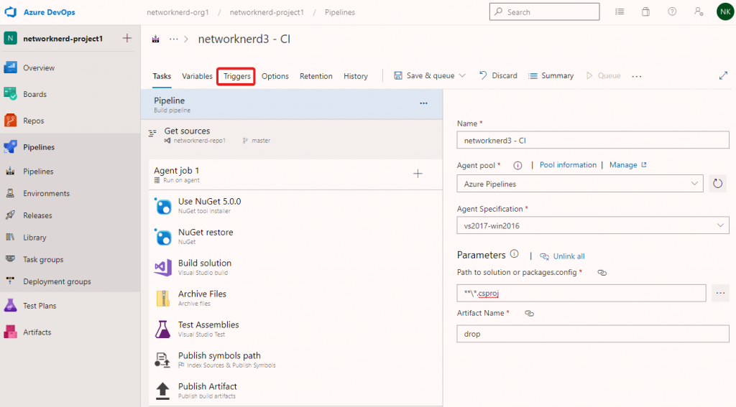
Task: Open the user settings icon
Action: pos(699,11)
